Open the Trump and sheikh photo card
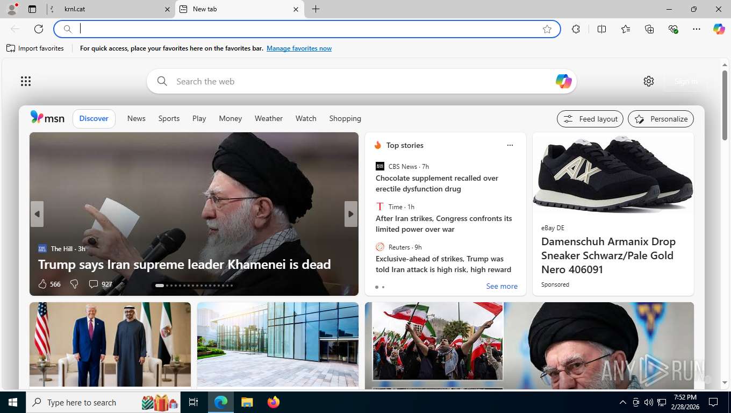 pos(110,344)
